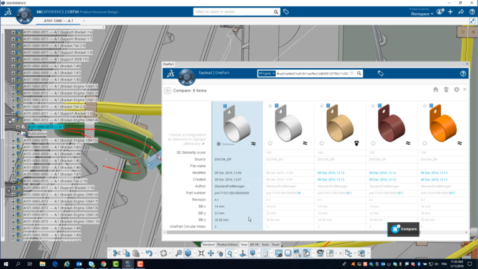This screenshot has width=478, height=269.
Task: Click the tree structure icon in the toolbar
Action: click(349, 253)
